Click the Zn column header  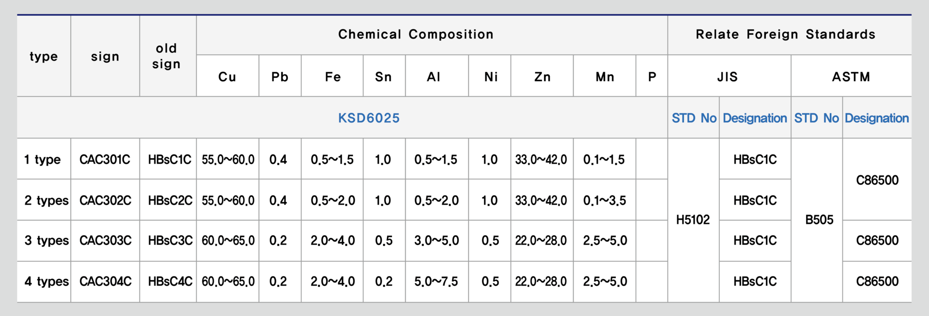542,76
